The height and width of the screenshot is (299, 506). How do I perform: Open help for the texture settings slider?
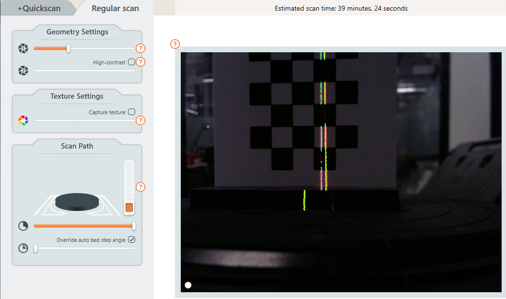click(141, 120)
